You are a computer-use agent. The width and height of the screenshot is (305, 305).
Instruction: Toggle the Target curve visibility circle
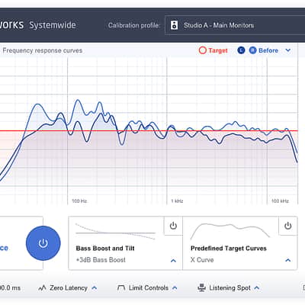pos(203,50)
